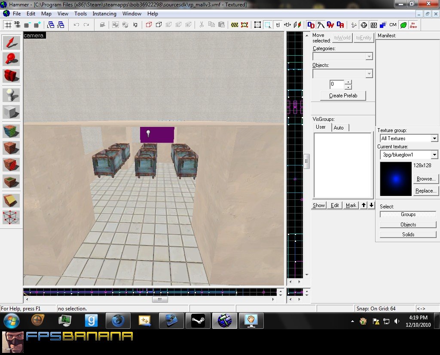The height and width of the screenshot is (355, 440).
Task: Click the smaller grid icon
Action: coord(27,25)
